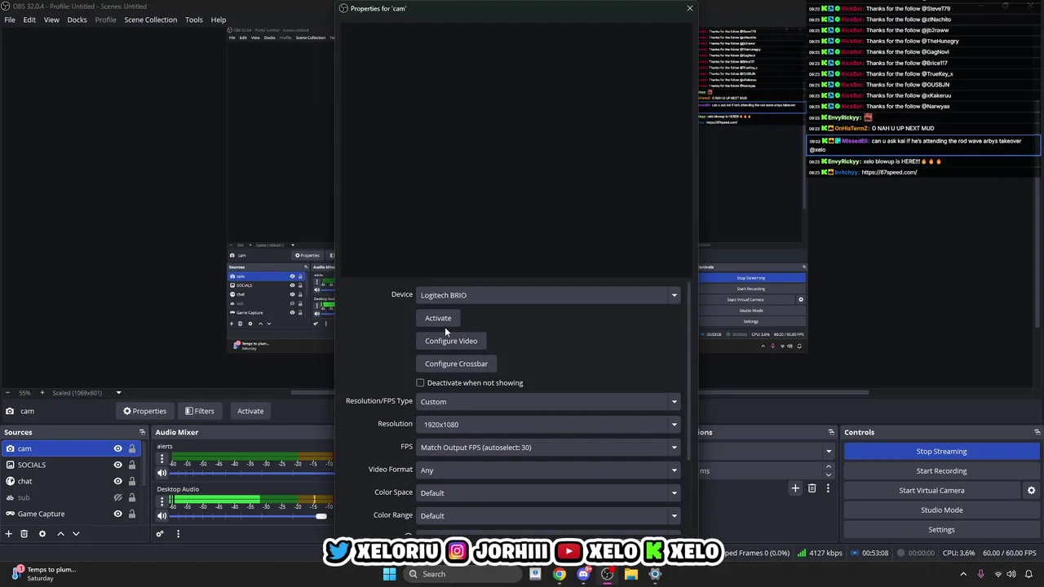Viewport: 1044px width, 587px height.
Task: Click the Windows taskbar Search box
Action: [462, 574]
